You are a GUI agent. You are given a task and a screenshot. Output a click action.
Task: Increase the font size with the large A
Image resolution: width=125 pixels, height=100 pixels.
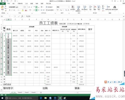pyautogui.click(x=29, y=7)
